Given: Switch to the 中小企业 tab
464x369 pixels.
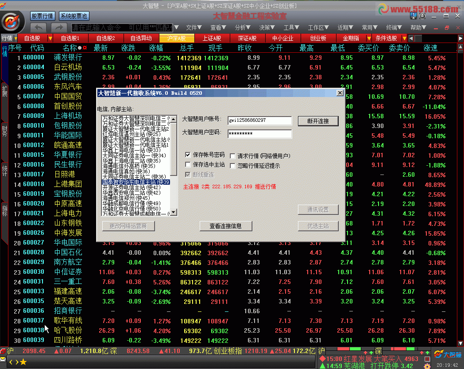Looking at the screenshot, I should pyautogui.click(x=283, y=39).
